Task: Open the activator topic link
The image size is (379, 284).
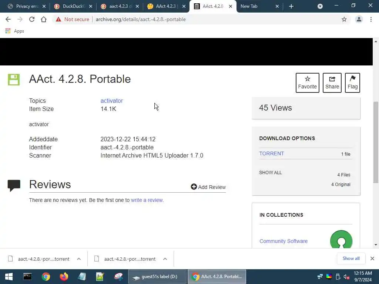Action: point(112,101)
